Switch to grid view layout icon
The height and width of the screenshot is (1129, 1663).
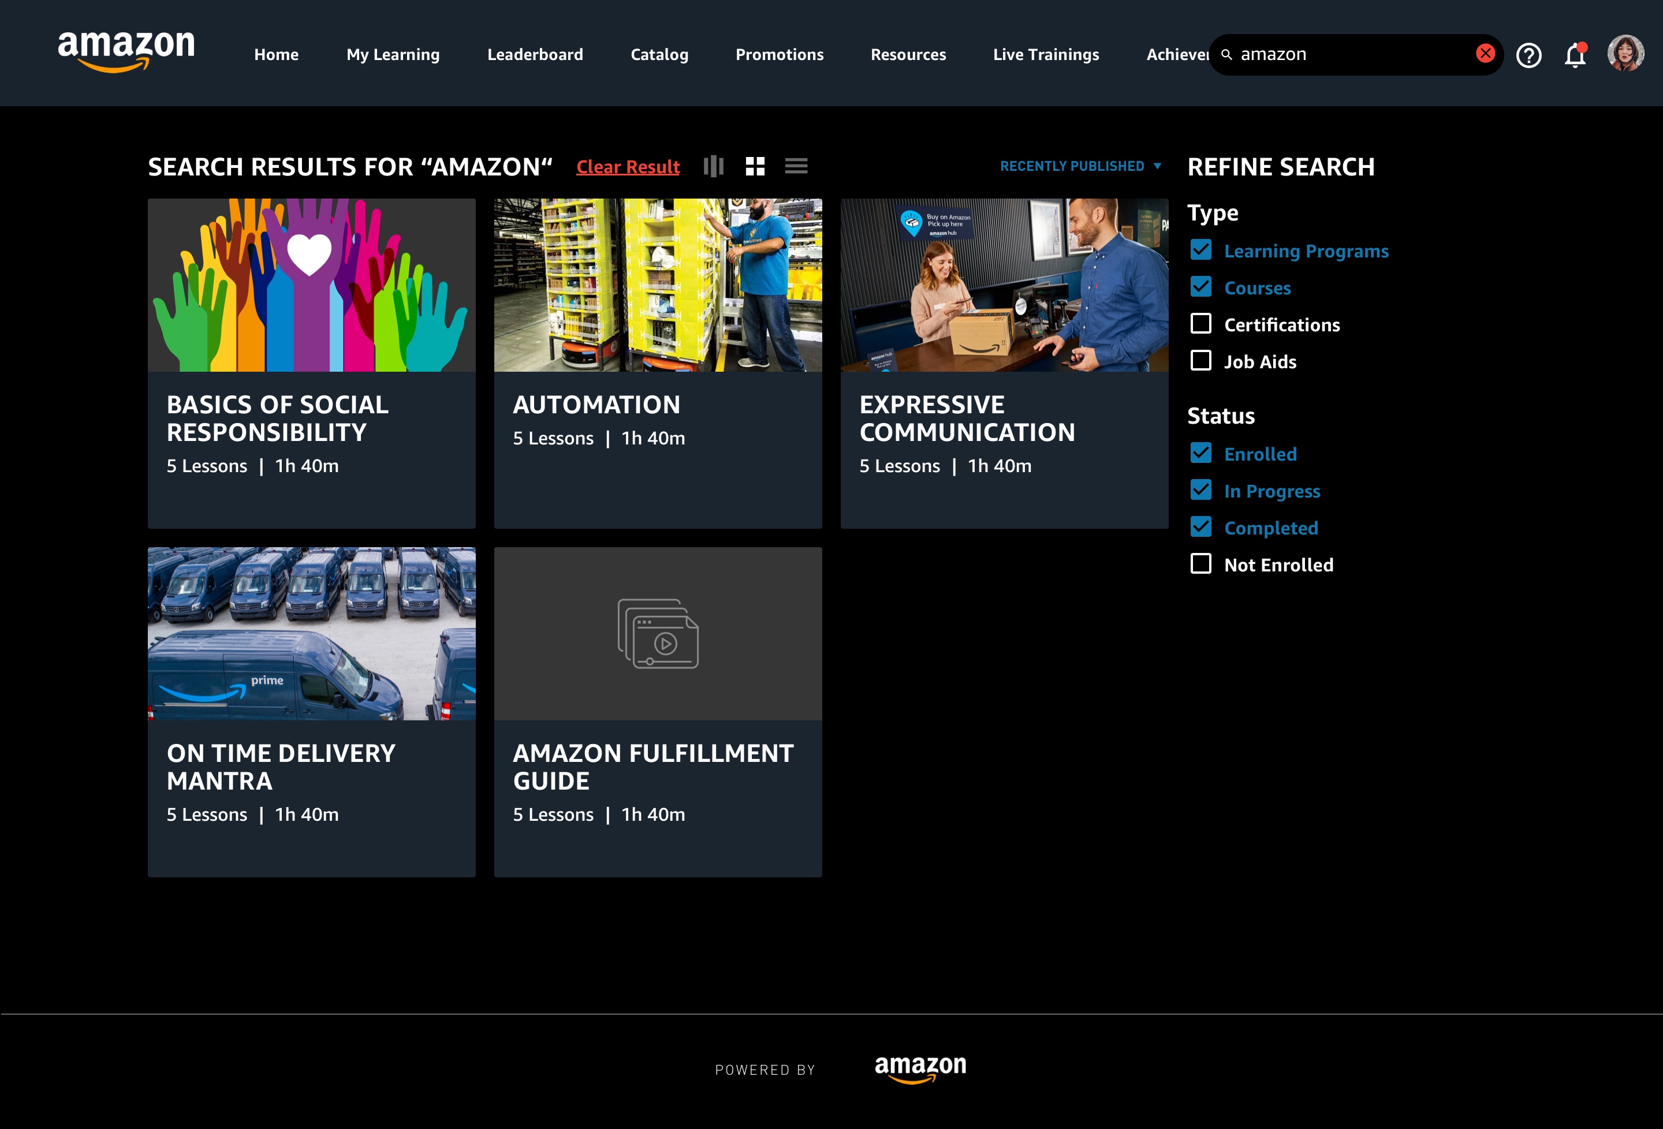(755, 166)
